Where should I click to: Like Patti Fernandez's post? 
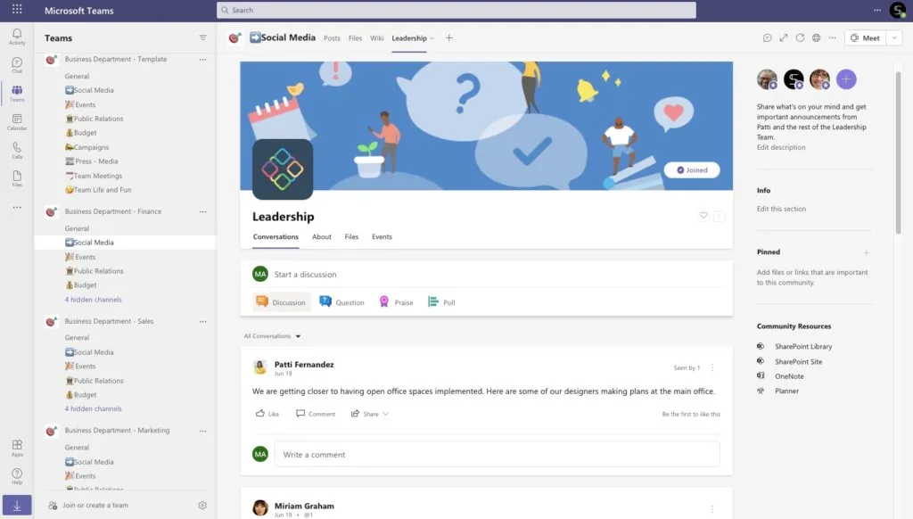pyautogui.click(x=267, y=414)
